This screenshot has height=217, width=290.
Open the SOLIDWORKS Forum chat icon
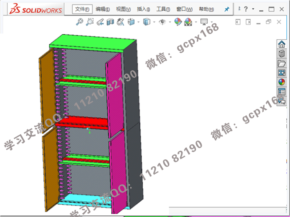[281, 101]
